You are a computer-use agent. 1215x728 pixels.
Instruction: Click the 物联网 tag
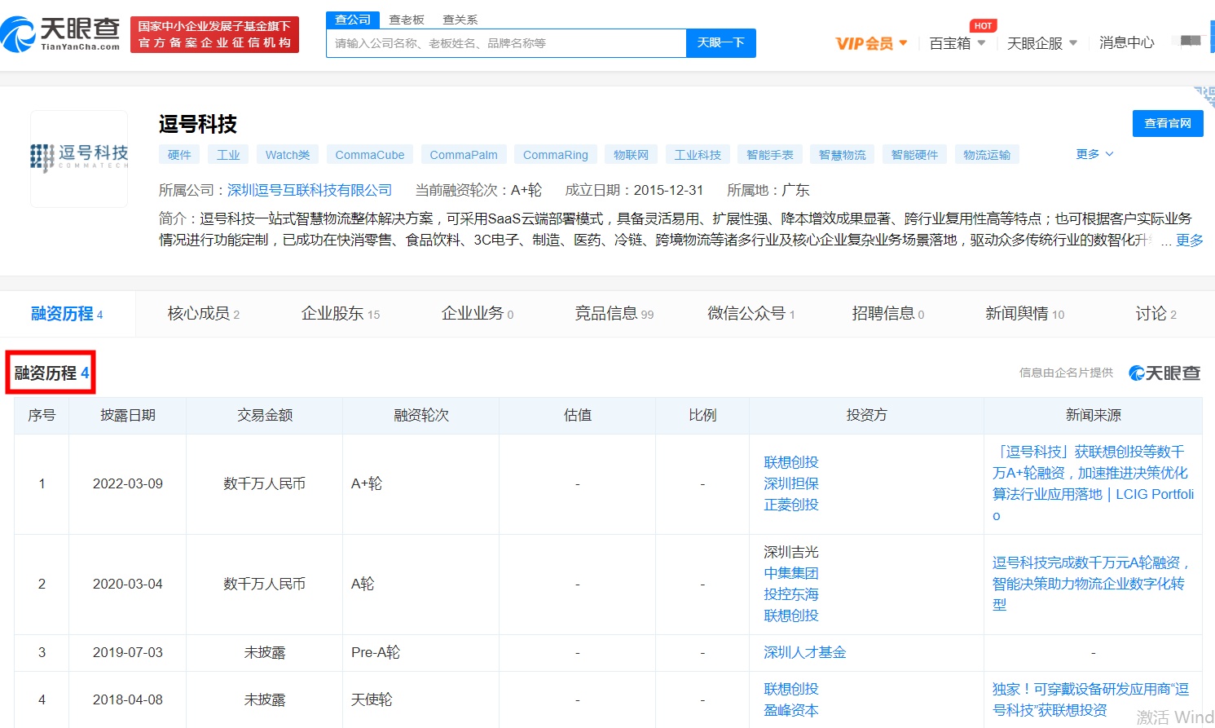pyautogui.click(x=632, y=155)
